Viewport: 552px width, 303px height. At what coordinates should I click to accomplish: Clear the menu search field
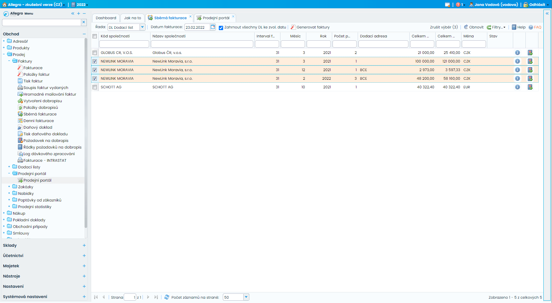coord(84,22)
